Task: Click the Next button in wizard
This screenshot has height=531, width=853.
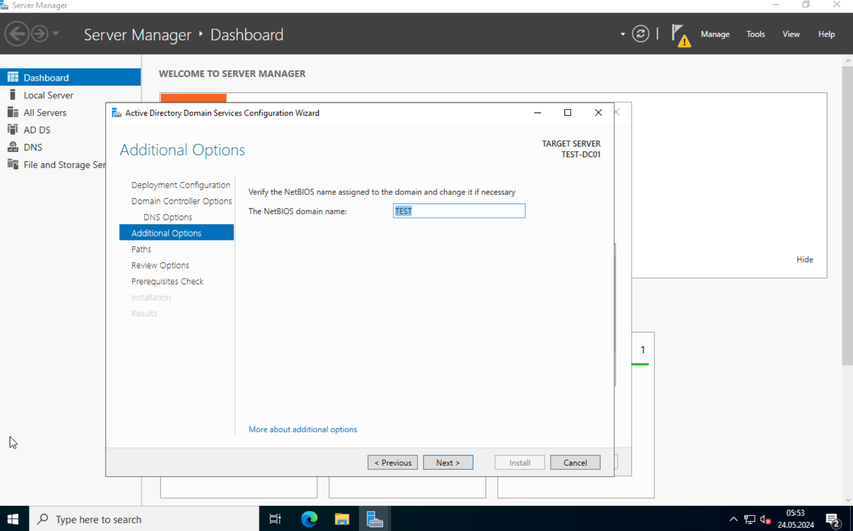Action: [x=448, y=463]
